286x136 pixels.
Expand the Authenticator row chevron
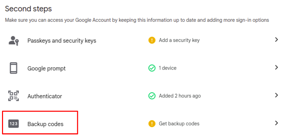pos(277,95)
